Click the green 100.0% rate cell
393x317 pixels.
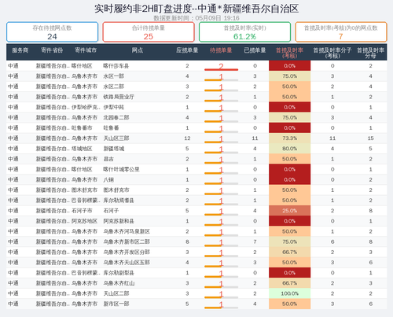(289, 293)
